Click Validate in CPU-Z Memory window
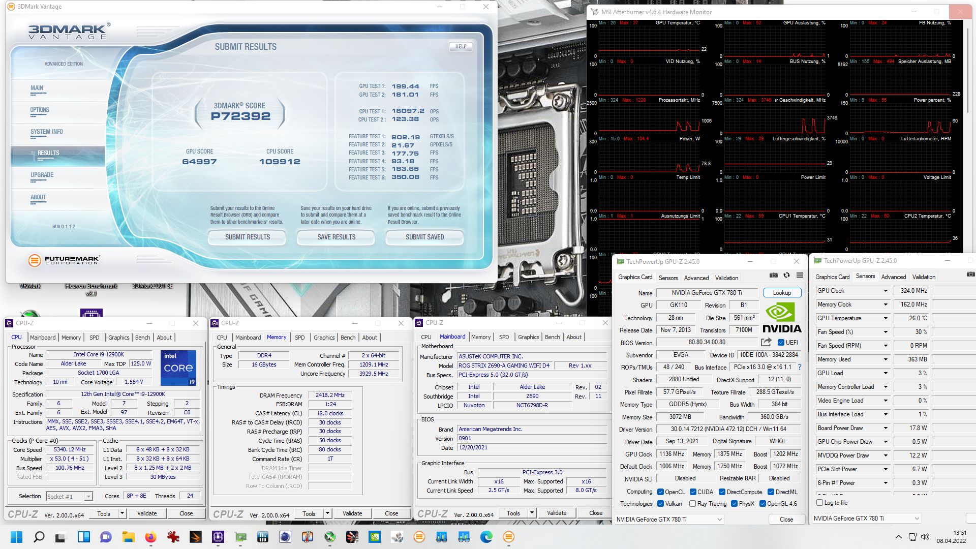This screenshot has height=549, width=976. point(352,513)
